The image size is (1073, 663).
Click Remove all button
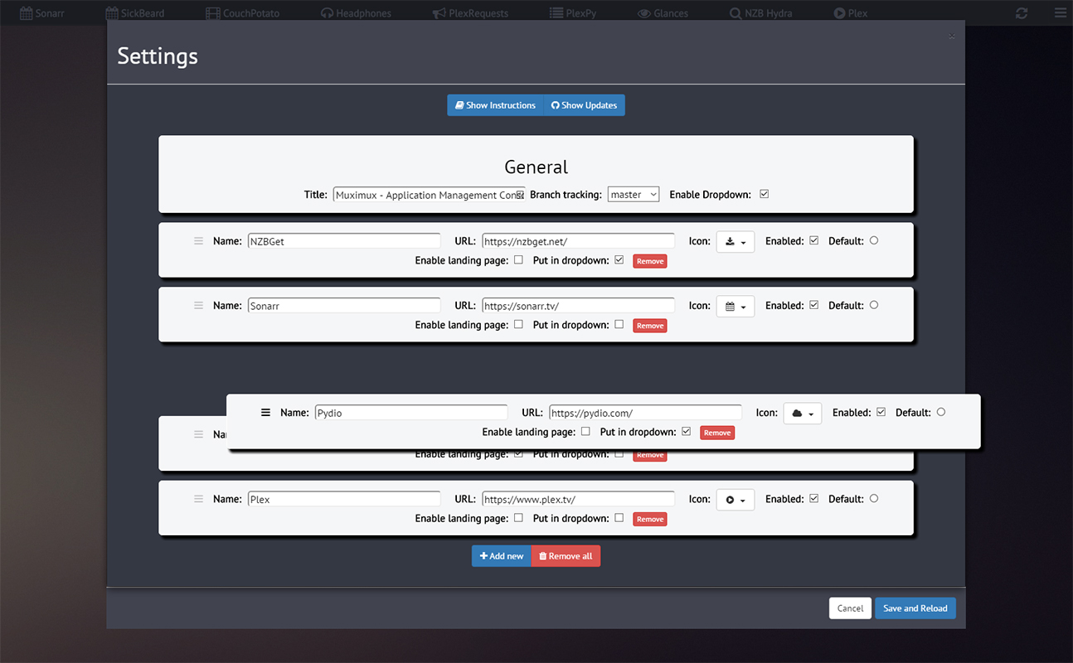pos(566,556)
